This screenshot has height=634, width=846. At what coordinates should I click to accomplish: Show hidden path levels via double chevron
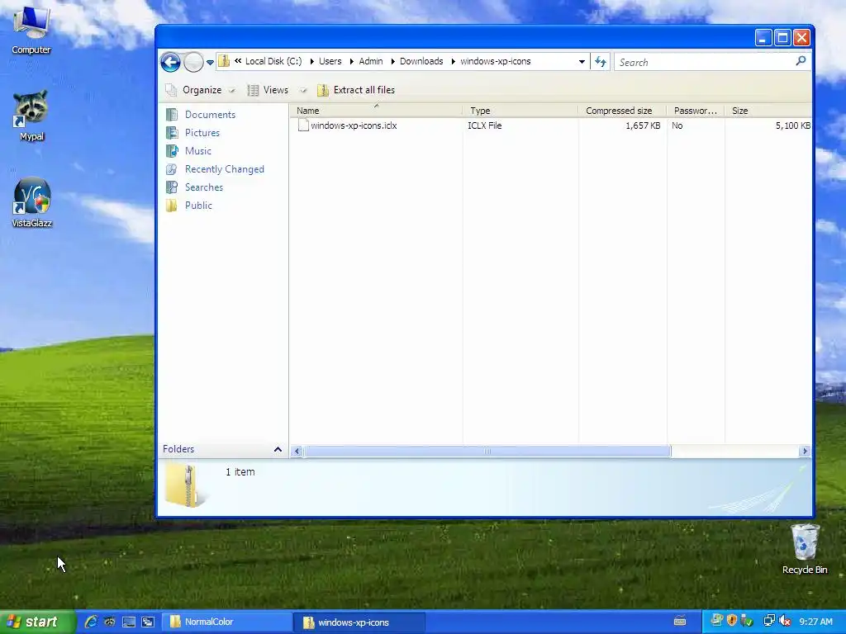point(238,61)
